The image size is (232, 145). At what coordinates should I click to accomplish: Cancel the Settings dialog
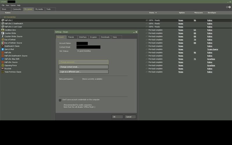click(130, 117)
